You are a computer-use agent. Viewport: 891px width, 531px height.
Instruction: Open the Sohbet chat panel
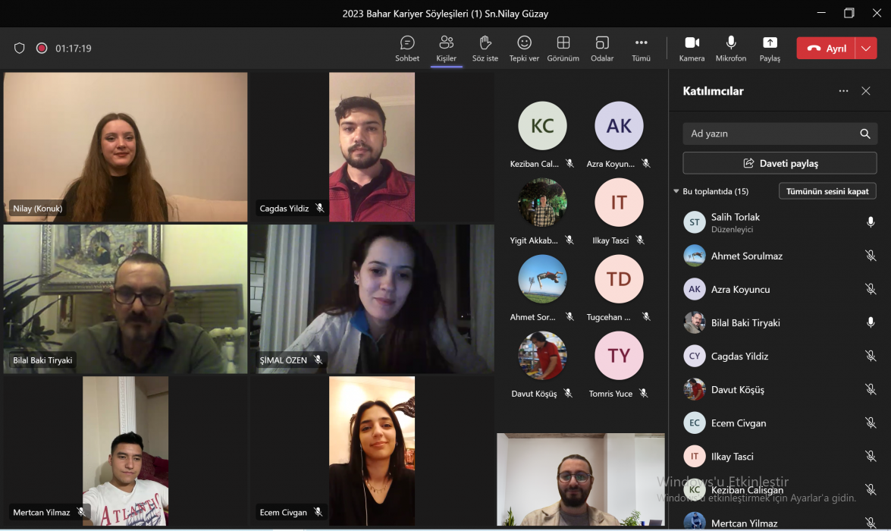(x=407, y=48)
